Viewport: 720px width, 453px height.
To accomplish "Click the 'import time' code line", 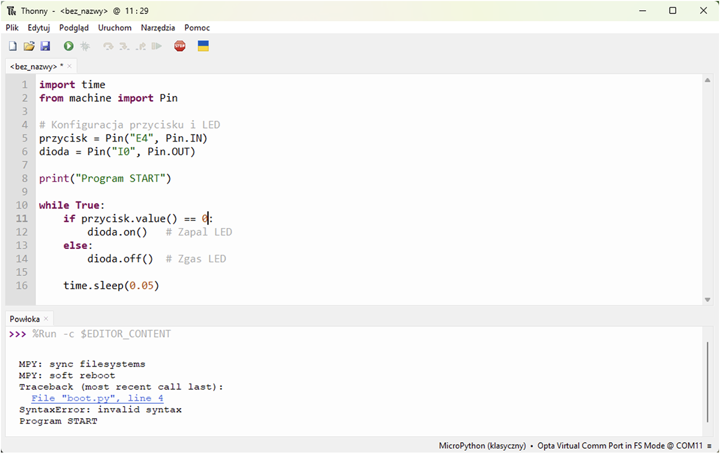I will tap(72, 85).
